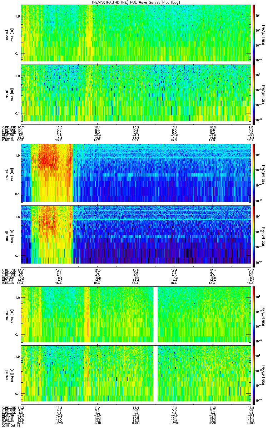Click the 0320 time tick label
Image resolution: width=268 pixels, height=428 pixels.
click(x=174, y=422)
